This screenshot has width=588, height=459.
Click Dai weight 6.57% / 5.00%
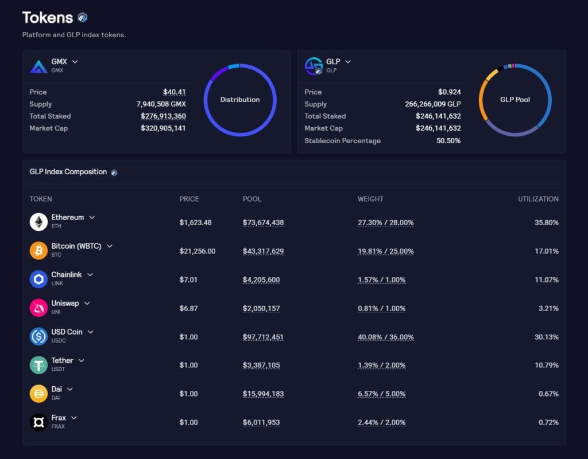click(x=382, y=394)
